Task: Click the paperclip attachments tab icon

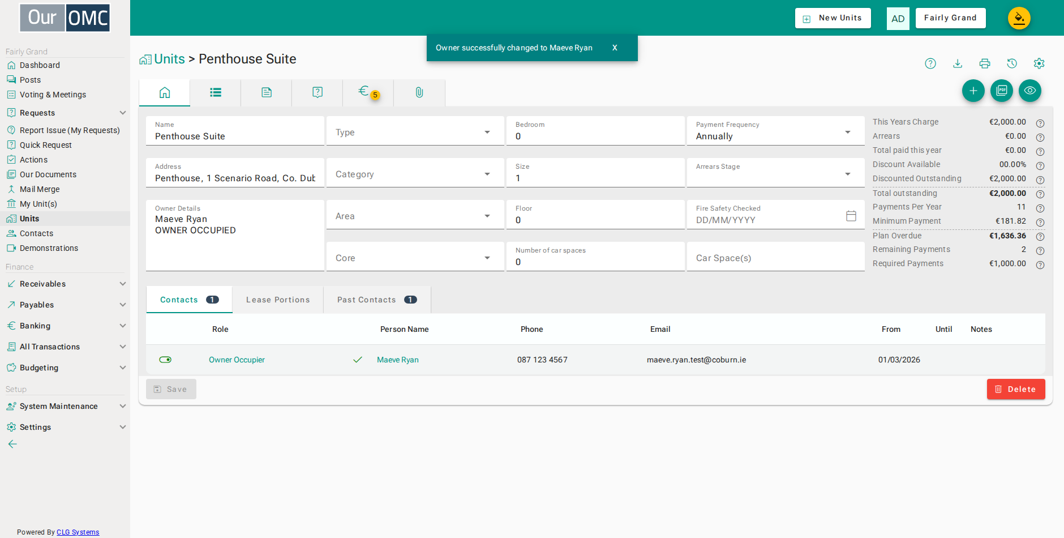Action: coord(419,92)
